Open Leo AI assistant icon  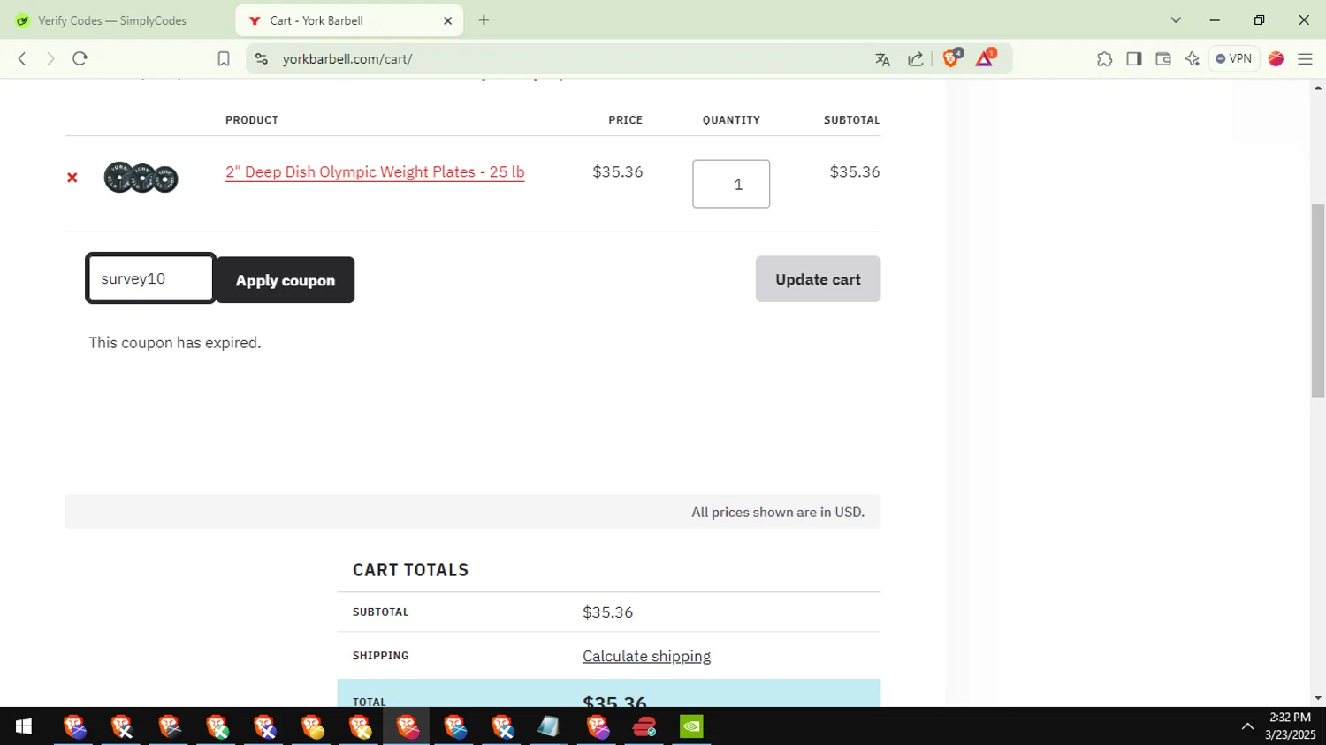pyautogui.click(x=1193, y=59)
